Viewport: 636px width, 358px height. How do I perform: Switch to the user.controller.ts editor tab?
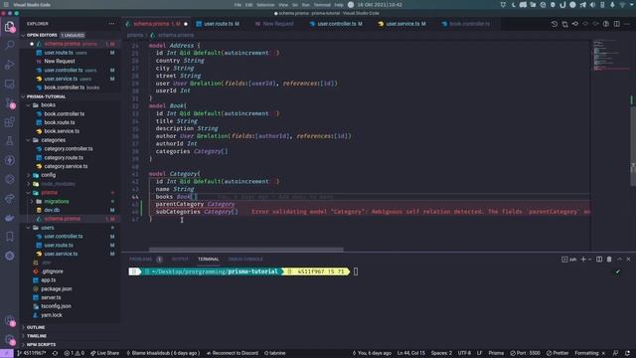click(336, 24)
